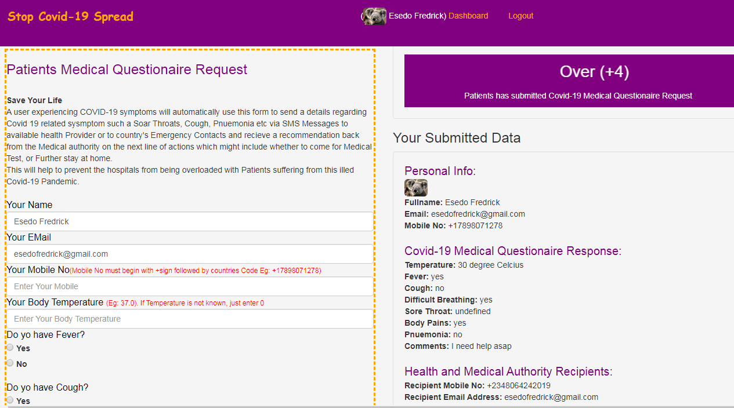
Task: Click the Over (+4) patients banner
Action: click(569, 81)
